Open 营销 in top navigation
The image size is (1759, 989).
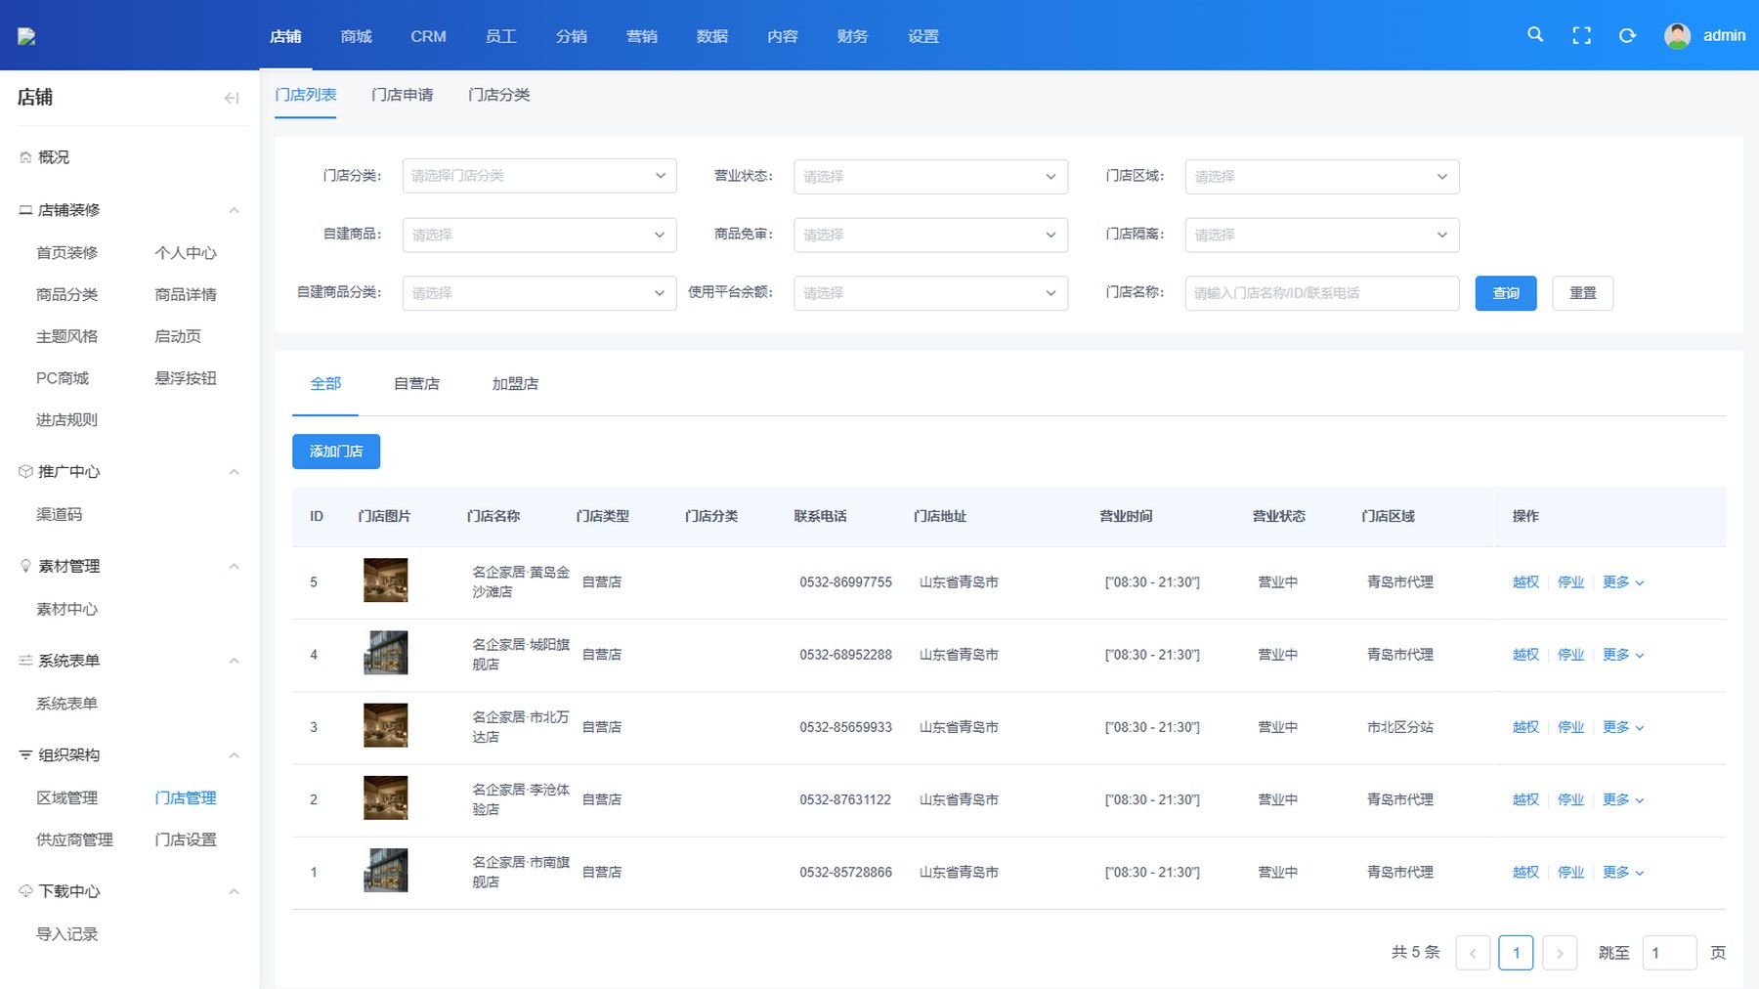pyautogui.click(x=641, y=36)
